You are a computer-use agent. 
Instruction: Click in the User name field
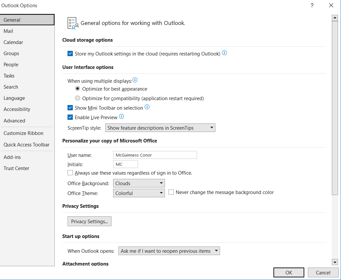point(155,155)
